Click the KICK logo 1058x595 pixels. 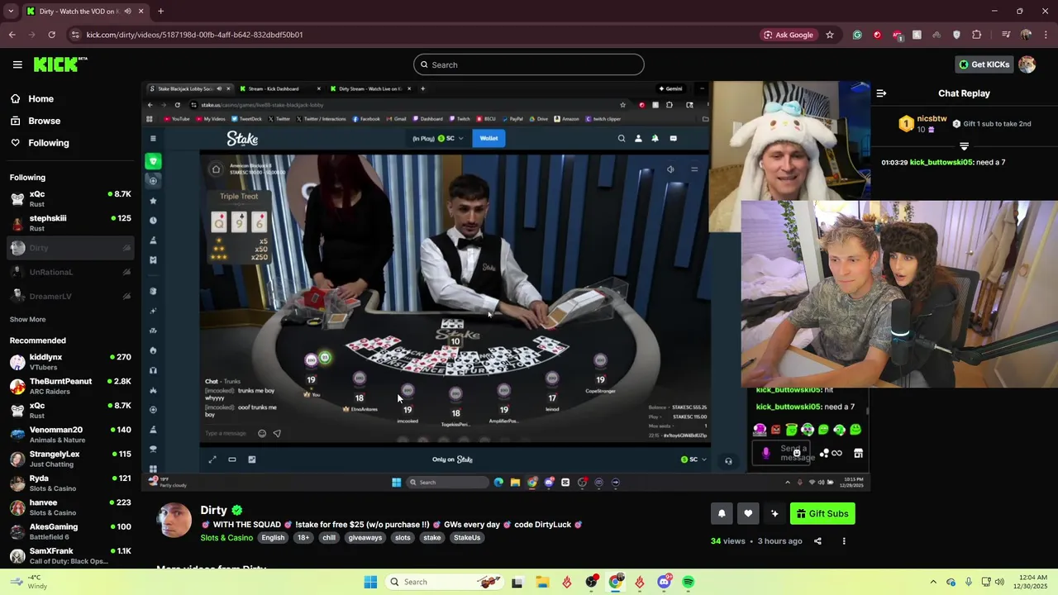[x=60, y=64]
